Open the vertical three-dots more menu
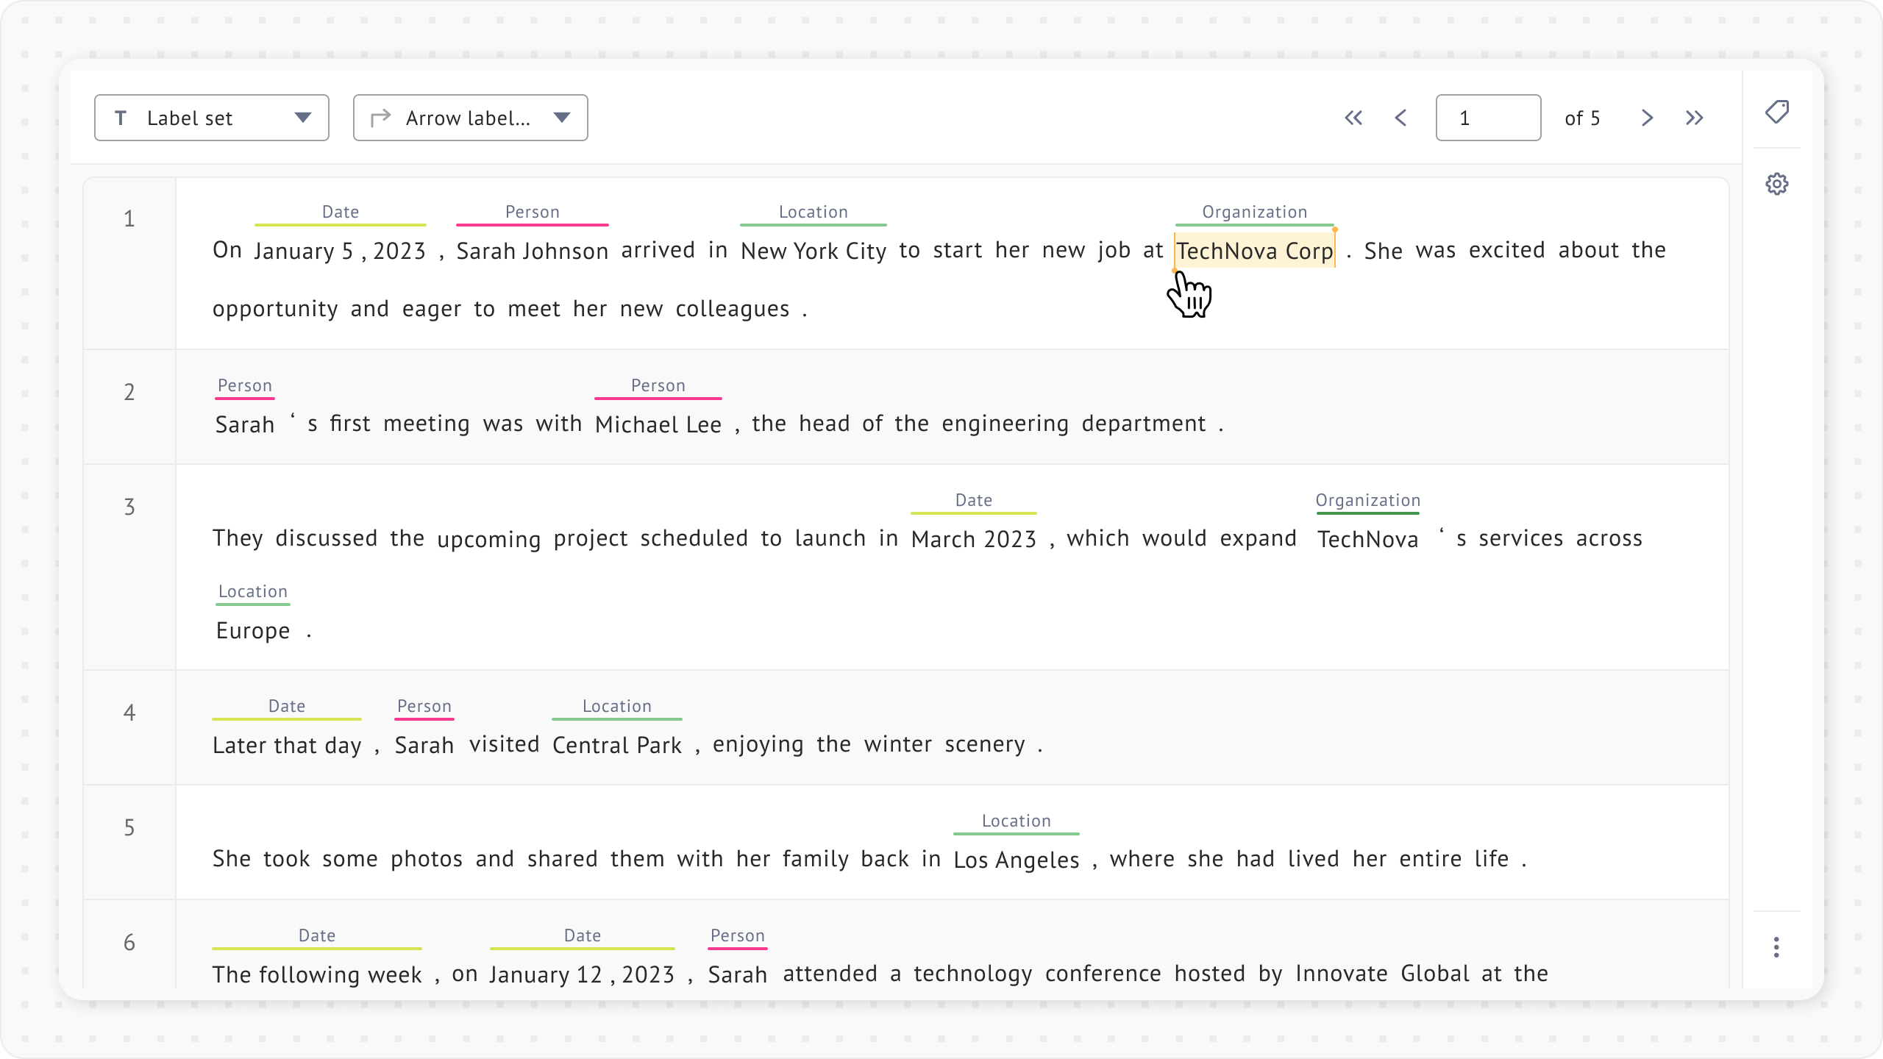 coord(1776,947)
